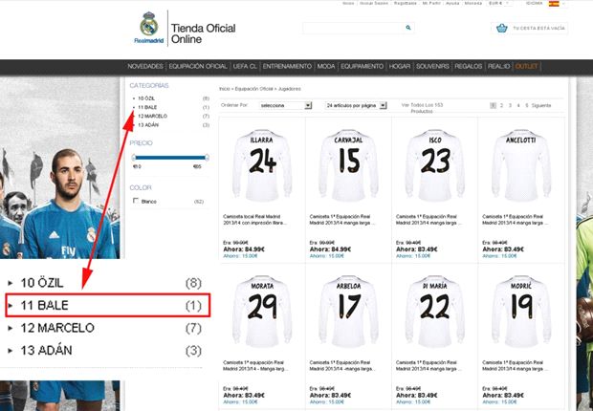This screenshot has height=411, width=593.
Task: Click the Real Madrid crest logo
Action: (x=148, y=24)
